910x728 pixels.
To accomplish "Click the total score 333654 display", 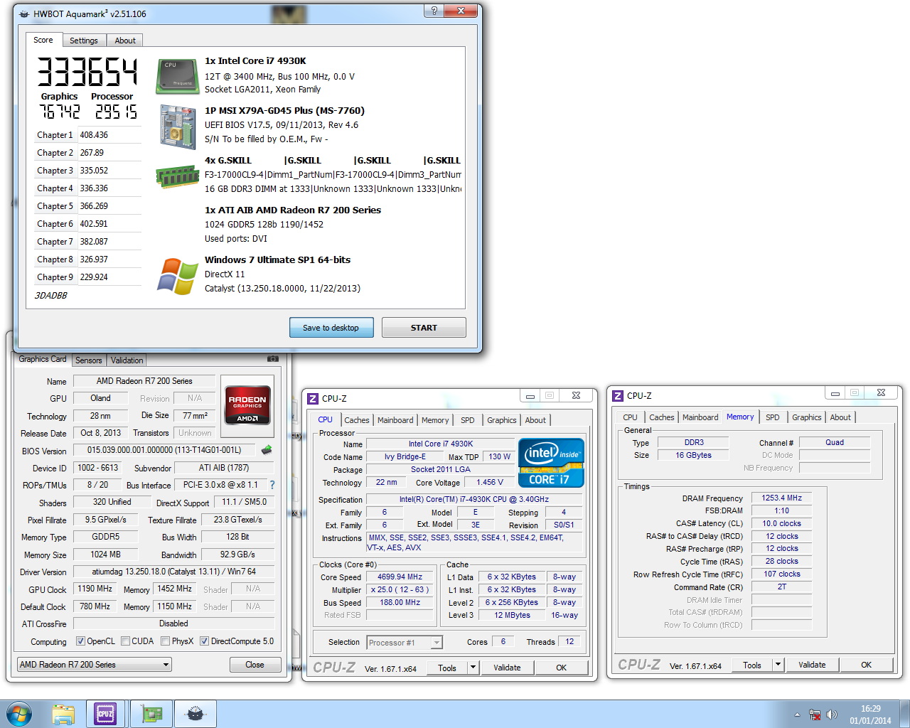I will [87, 73].
